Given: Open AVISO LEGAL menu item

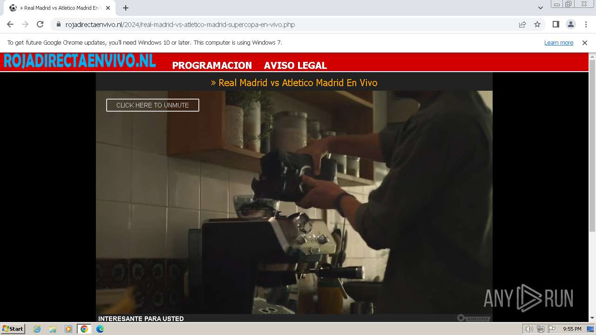Looking at the screenshot, I should point(295,66).
